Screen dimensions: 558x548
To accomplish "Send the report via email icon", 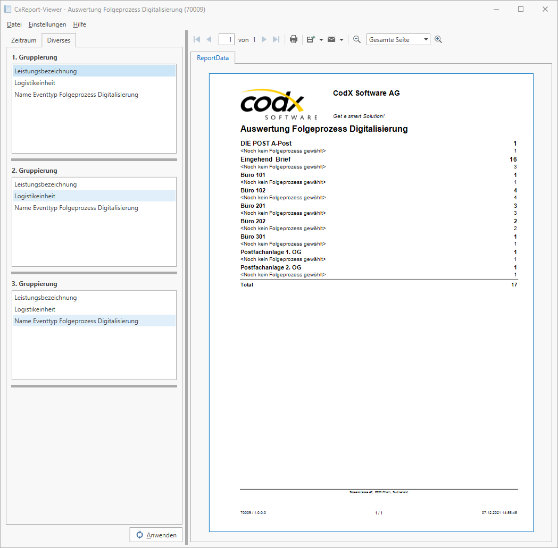I will pos(331,39).
